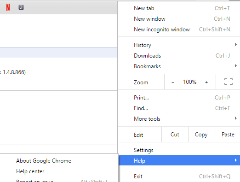The image size is (240, 182).
Task: Select New tab from the menu
Action: pos(179,8)
